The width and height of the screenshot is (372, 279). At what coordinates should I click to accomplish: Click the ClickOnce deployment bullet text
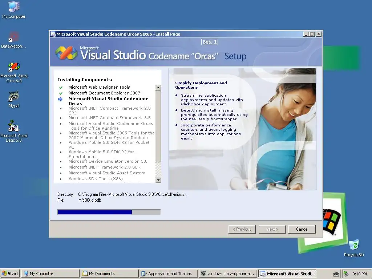click(212, 100)
